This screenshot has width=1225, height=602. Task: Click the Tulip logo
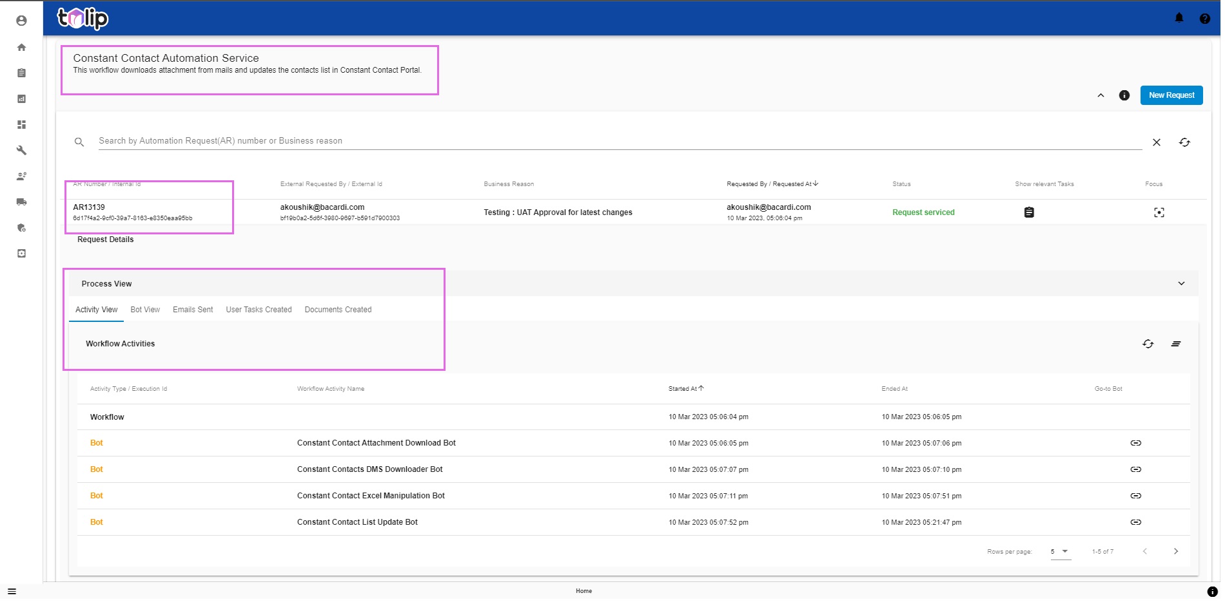pos(83,18)
